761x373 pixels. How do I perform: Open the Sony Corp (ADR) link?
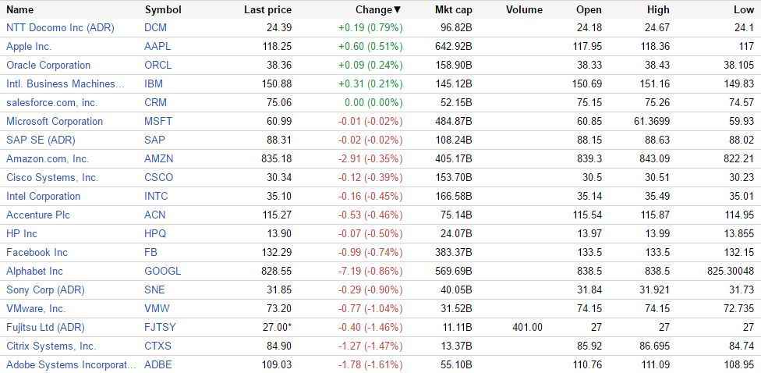click(x=45, y=290)
